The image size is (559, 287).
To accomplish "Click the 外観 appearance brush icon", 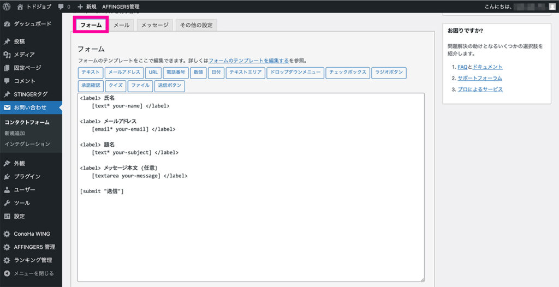I will (7, 163).
